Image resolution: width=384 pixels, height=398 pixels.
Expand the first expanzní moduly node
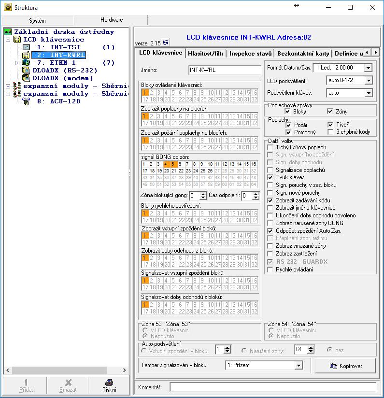click(8, 86)
